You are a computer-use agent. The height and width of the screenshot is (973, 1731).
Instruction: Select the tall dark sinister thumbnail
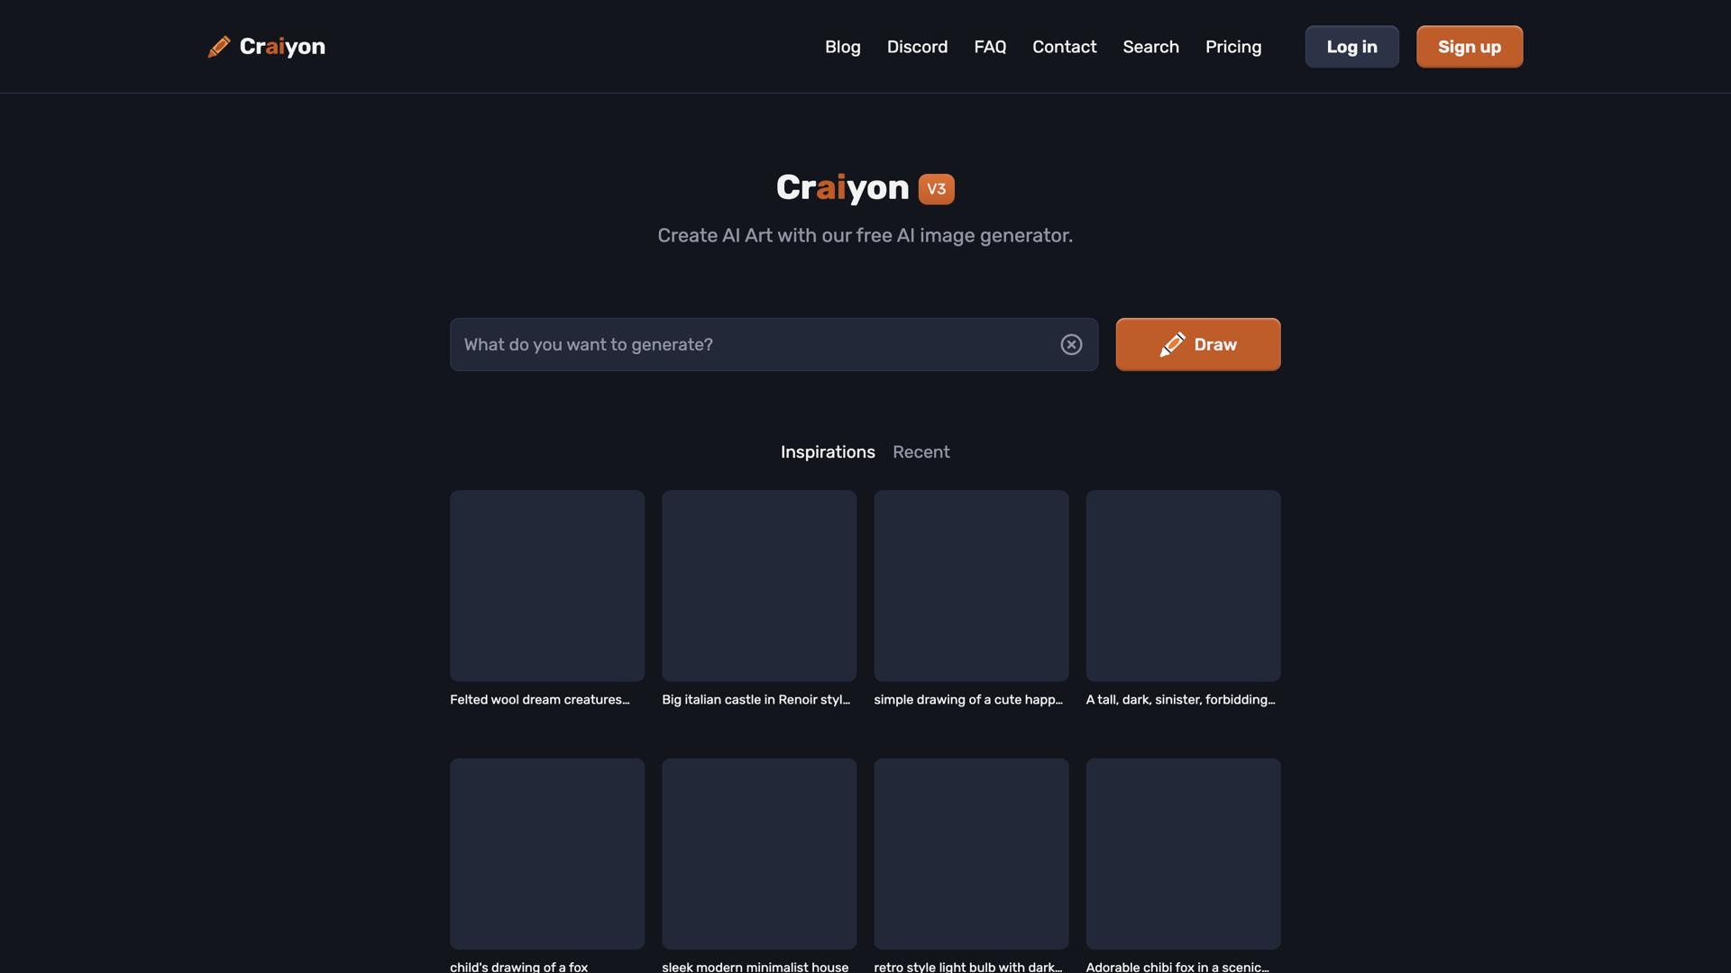point(1183,586)
